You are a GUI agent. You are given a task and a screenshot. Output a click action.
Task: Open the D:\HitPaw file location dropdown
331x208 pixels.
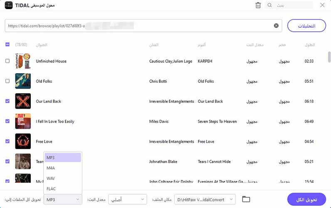point(205,199)
